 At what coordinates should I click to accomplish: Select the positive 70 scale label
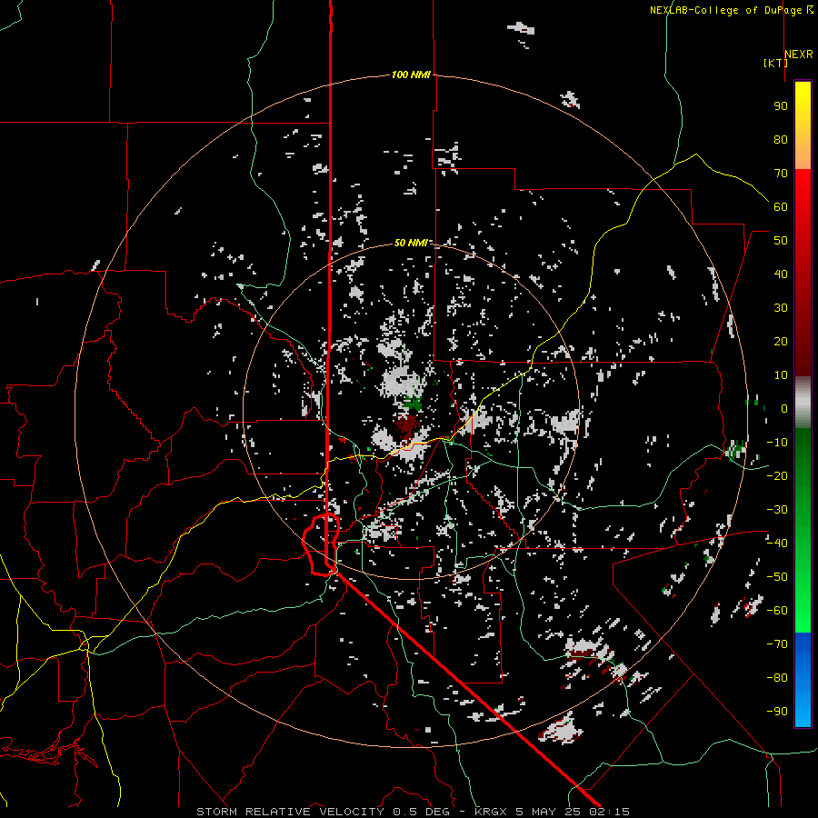coord(781,174)
